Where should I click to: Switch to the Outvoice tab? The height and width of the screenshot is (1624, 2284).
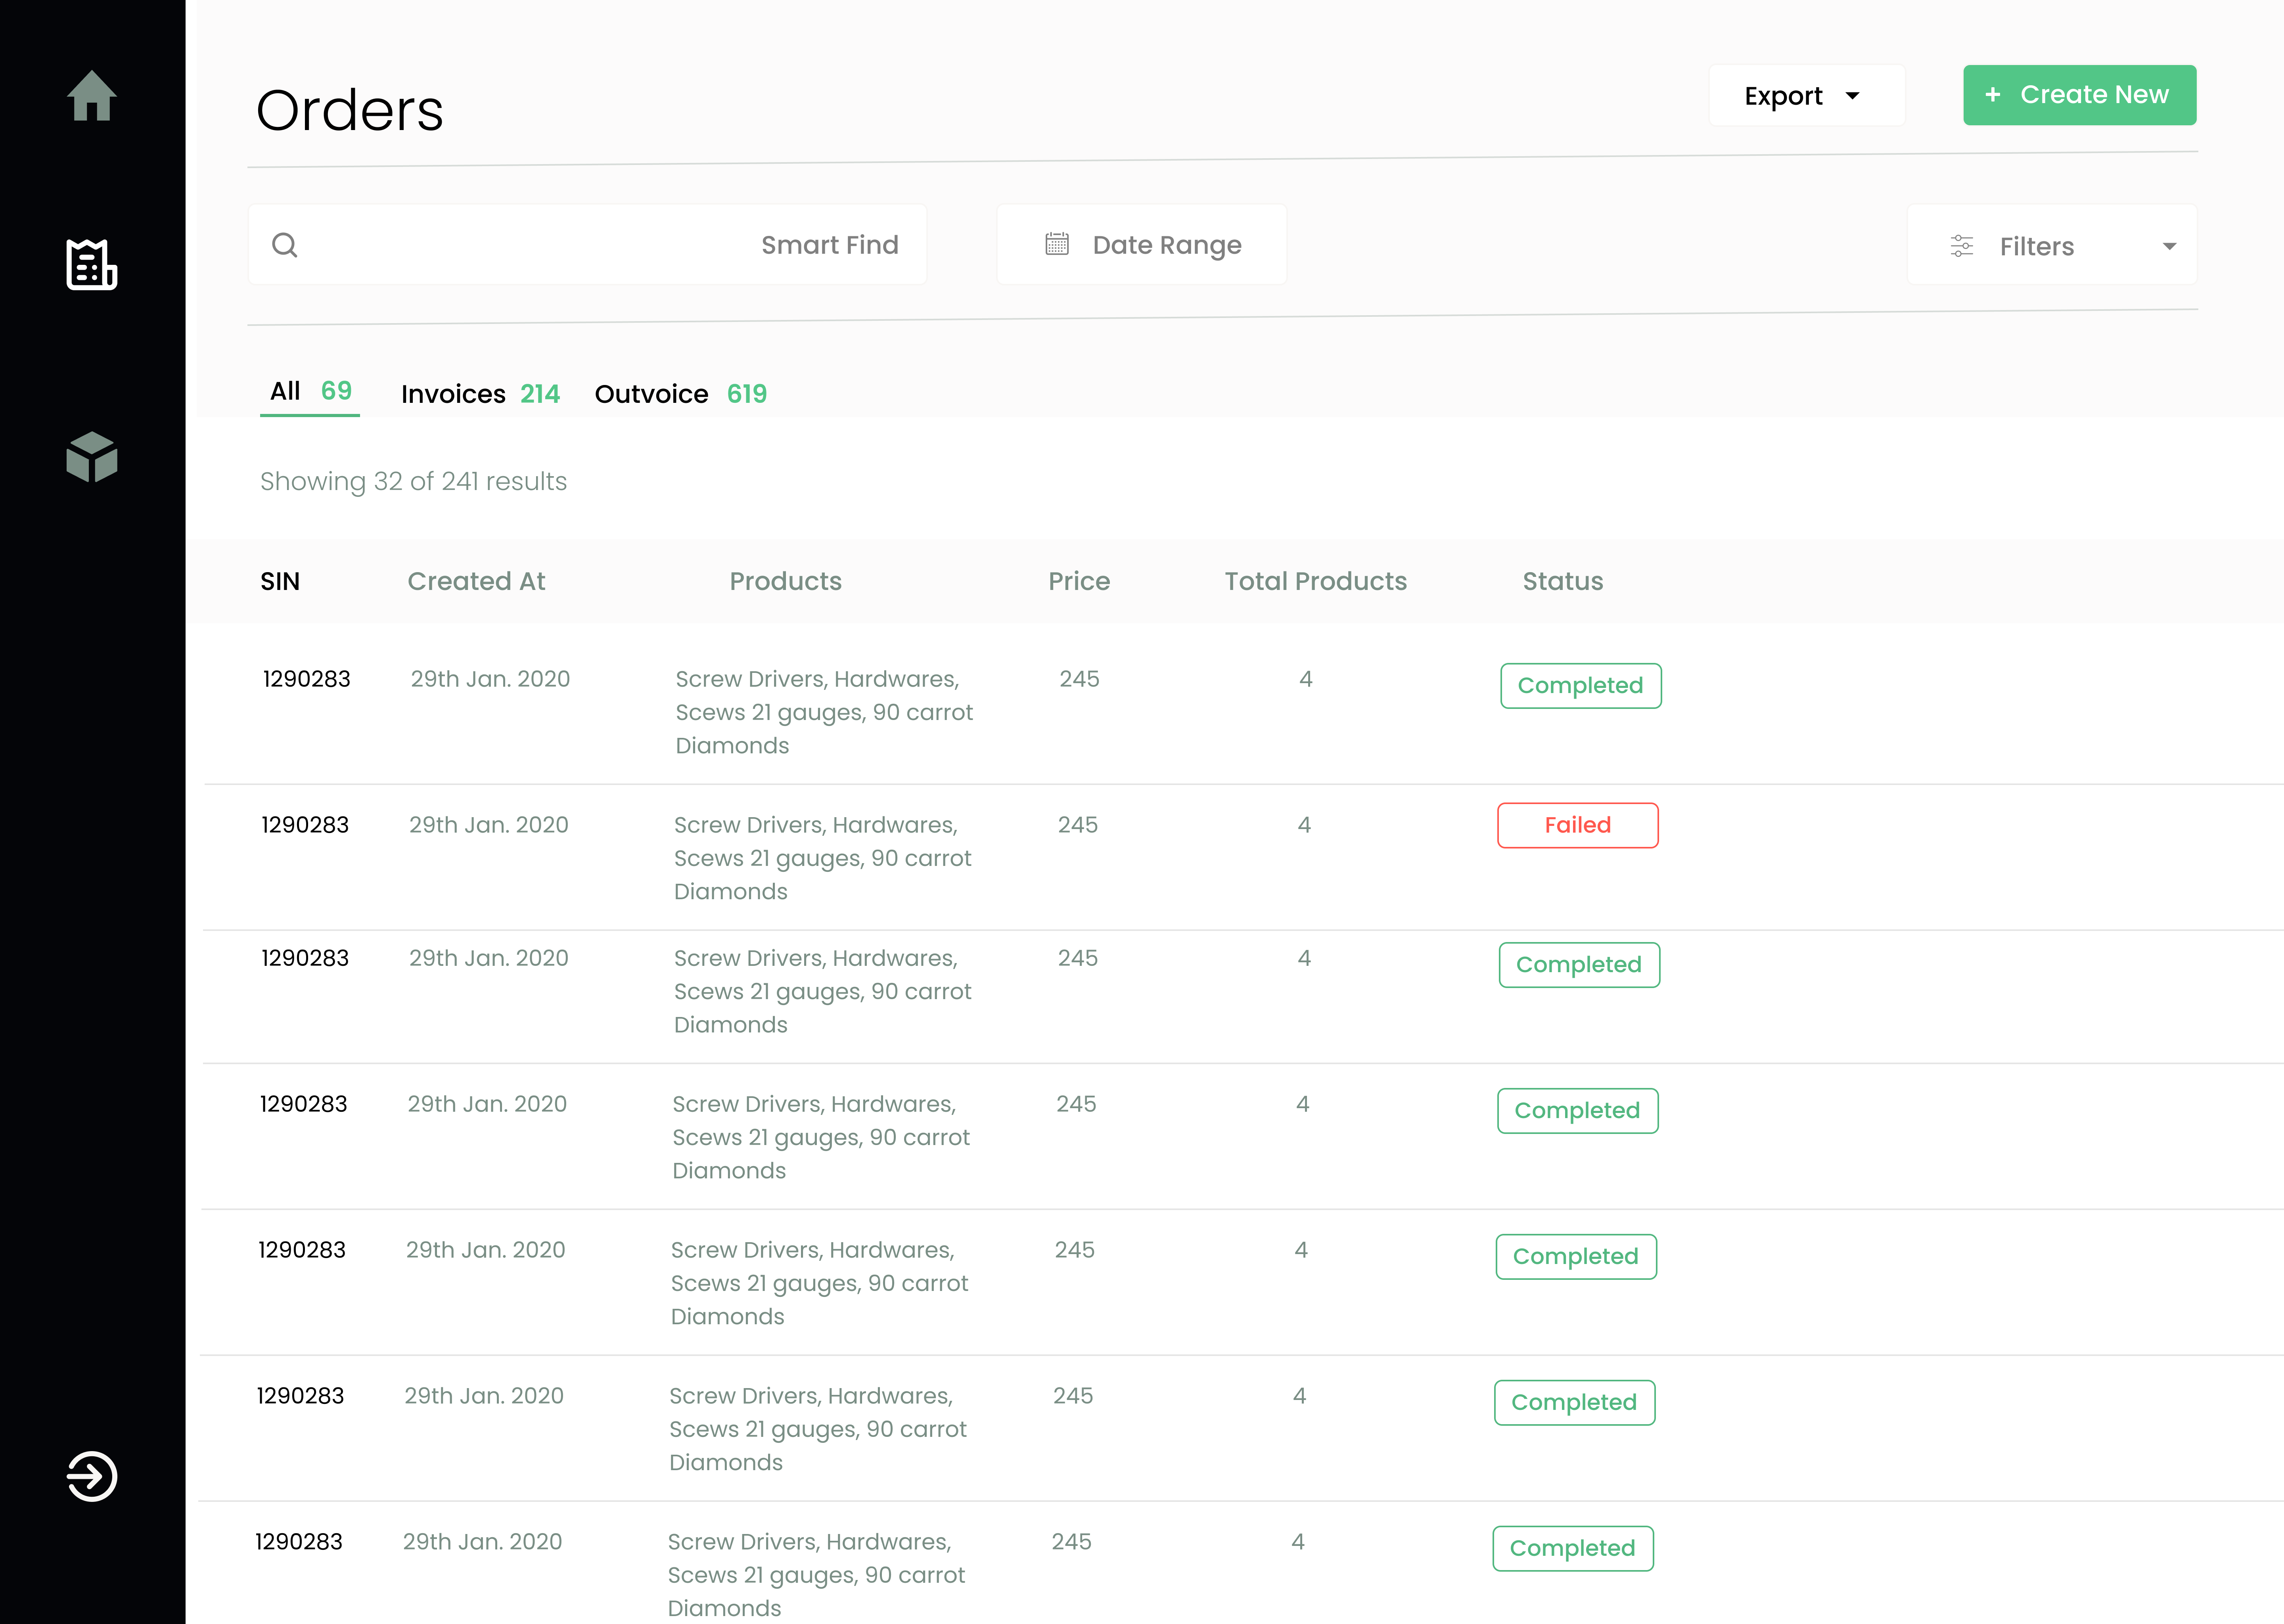point(680,394)
